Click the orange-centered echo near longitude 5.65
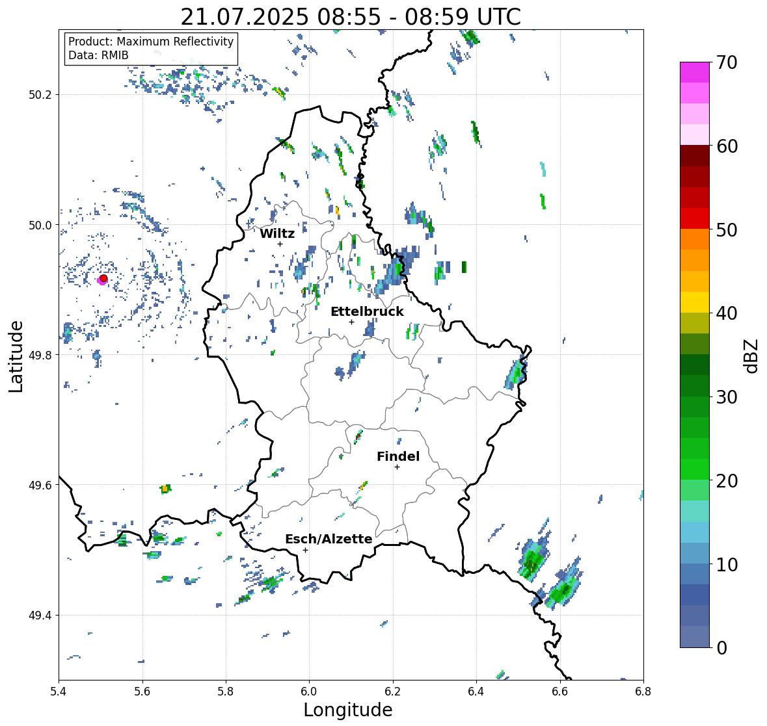 click(166, 489)
